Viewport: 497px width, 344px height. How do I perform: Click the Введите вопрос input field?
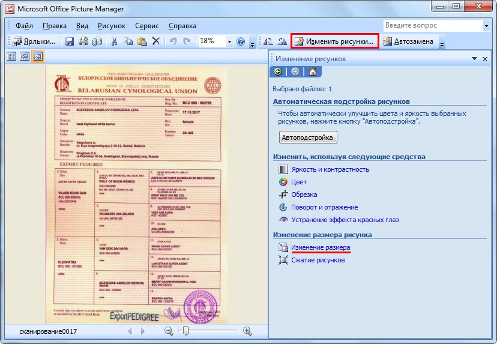(x=433, y=26)
